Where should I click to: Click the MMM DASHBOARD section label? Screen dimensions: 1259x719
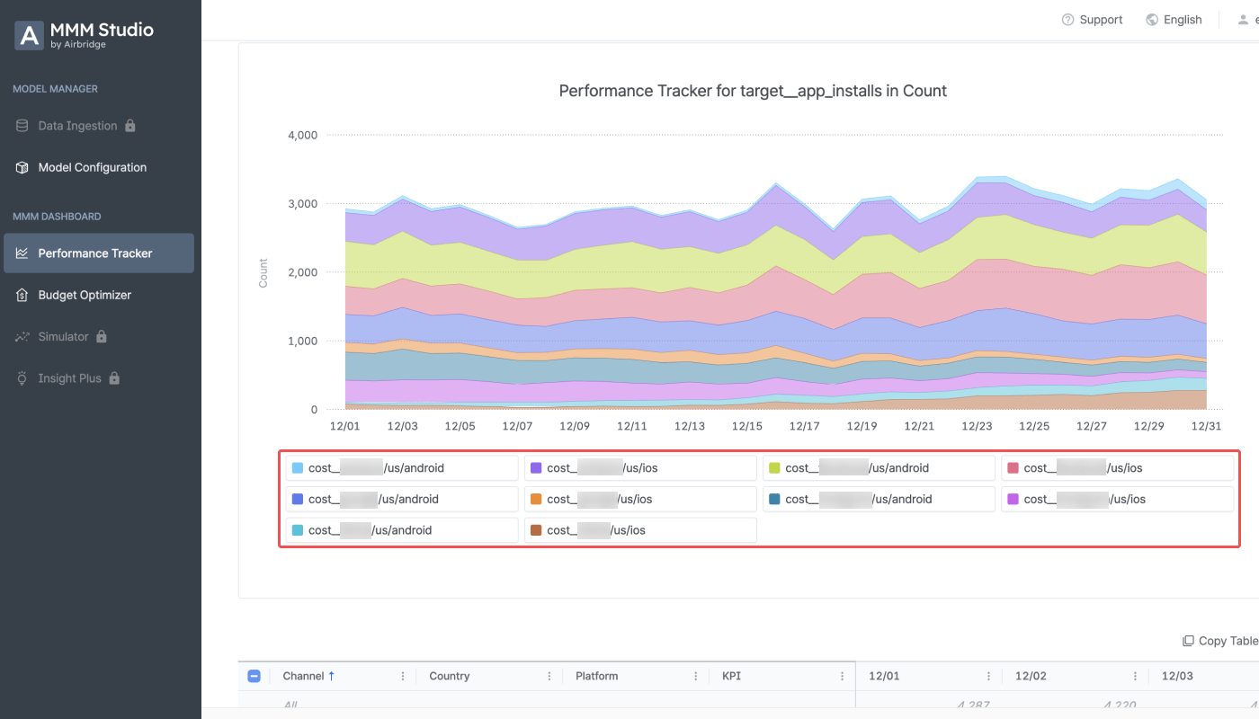point(57,217)
